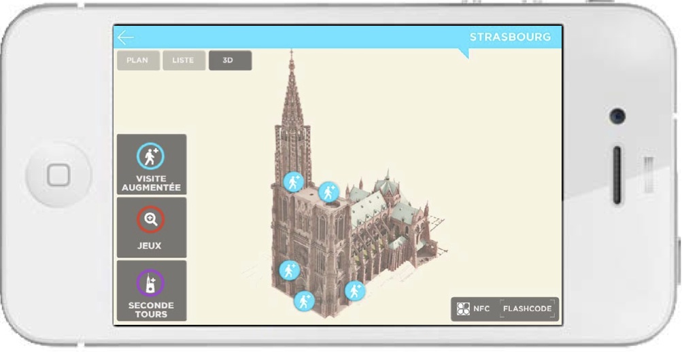Go back with the arrow icon

click(125, 37)
